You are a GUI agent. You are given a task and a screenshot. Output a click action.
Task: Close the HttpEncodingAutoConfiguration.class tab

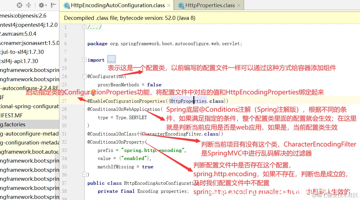(x=169, y=5)
